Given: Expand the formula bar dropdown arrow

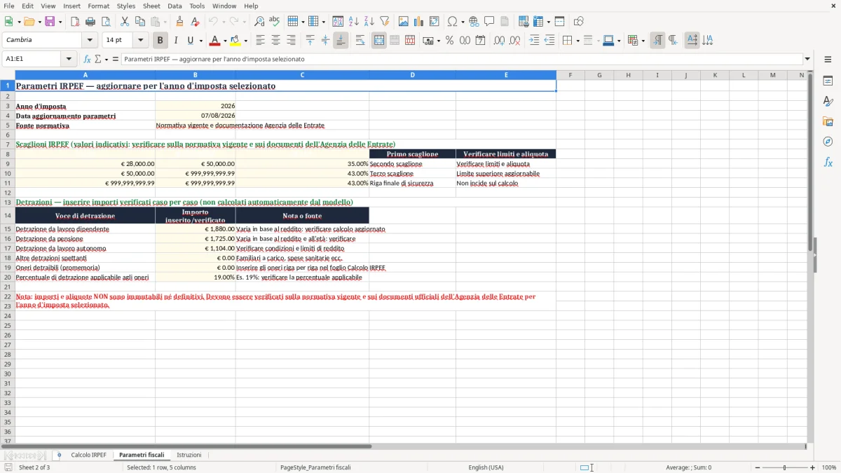Looking at the screenshot, I should [x=807, y=60].
